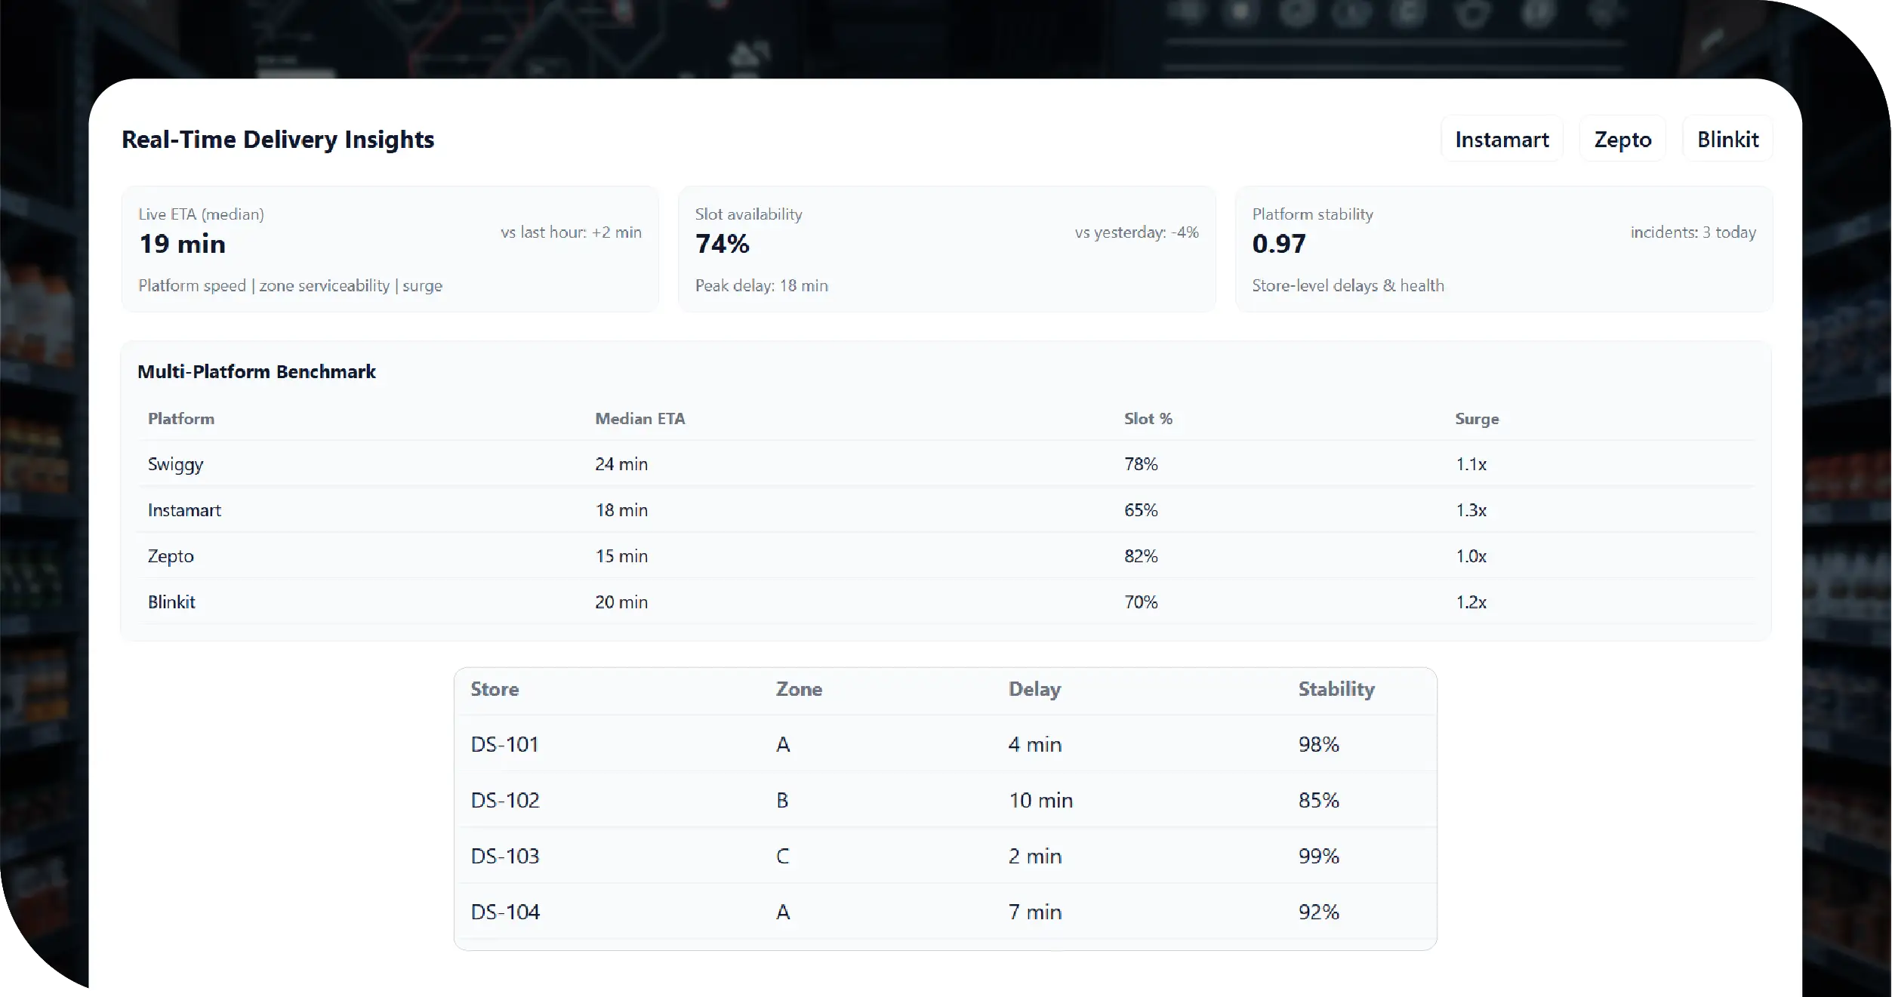This screenshot has height=997, width=1892.
Task: Open the Platform stability card
Action: (1503, 249)
